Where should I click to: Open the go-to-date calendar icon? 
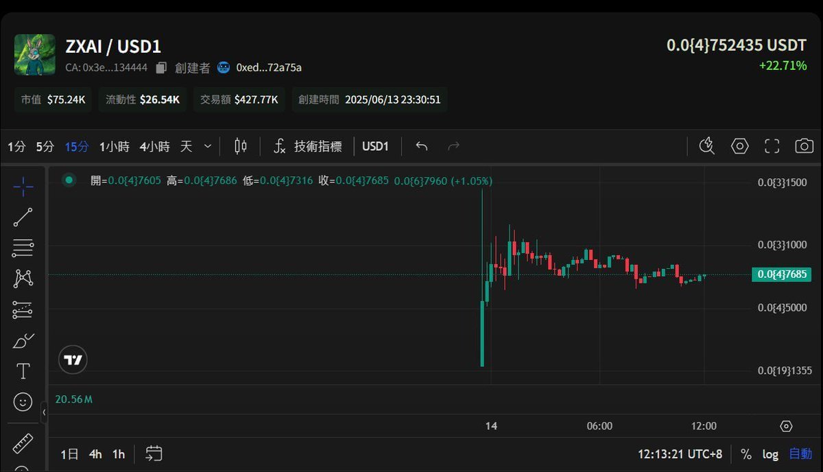(x=154, y=453)
